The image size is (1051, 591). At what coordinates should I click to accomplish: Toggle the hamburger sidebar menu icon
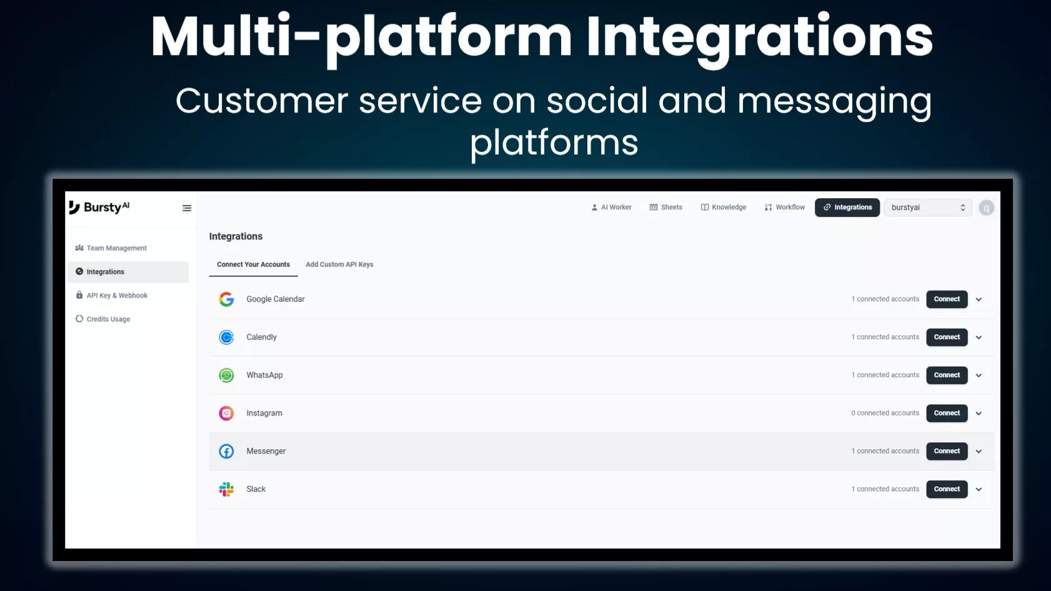click(187, 208)
